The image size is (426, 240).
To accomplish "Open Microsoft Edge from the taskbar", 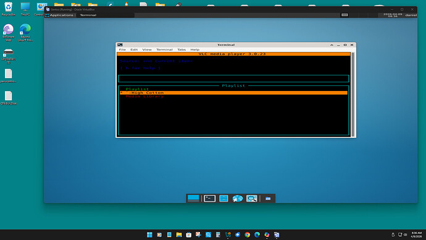I will pyautogui.click(x=257, y=234).
